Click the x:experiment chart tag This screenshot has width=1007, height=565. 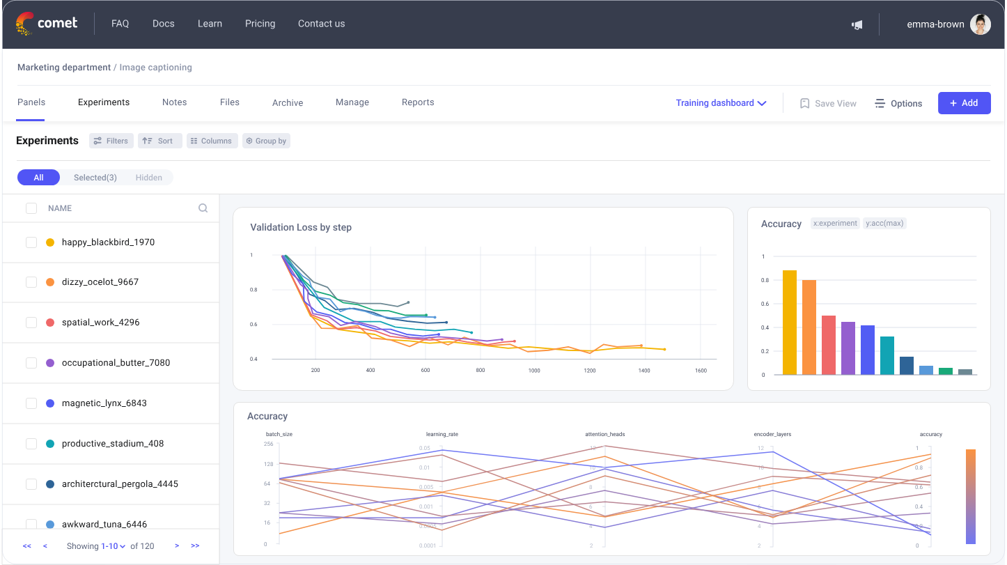835,224
